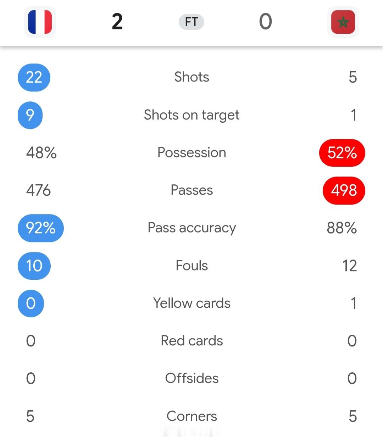Select the Shots on target label
The width and height of the screenshot is (383, 440).
pyautogui.click(x=191, y=115)
